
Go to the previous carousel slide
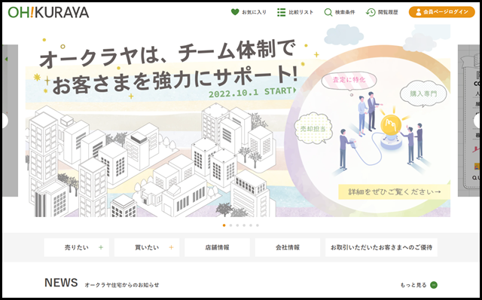tap(5, 121)
